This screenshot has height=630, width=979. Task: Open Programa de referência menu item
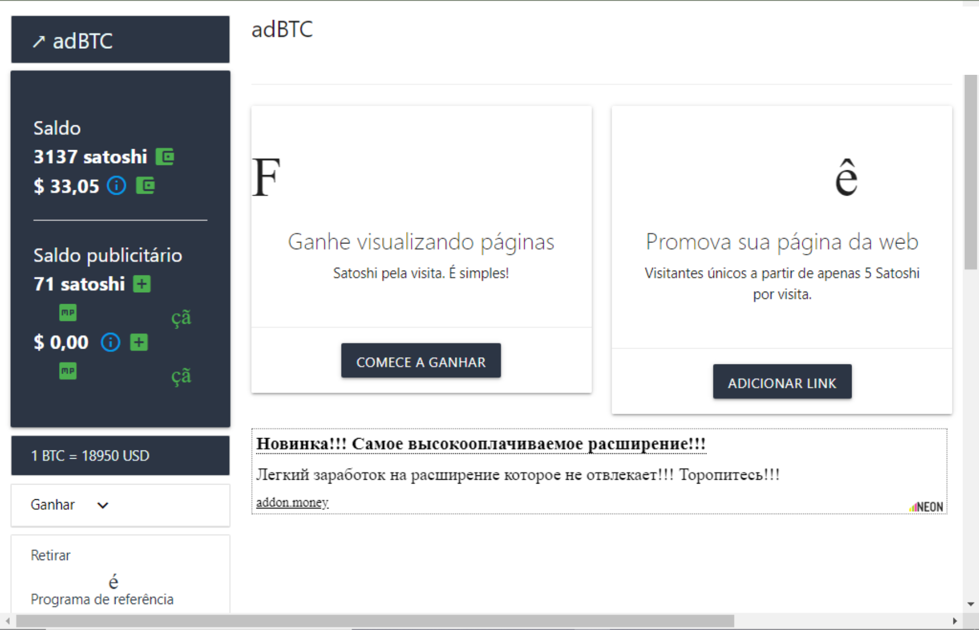[102, 599]
